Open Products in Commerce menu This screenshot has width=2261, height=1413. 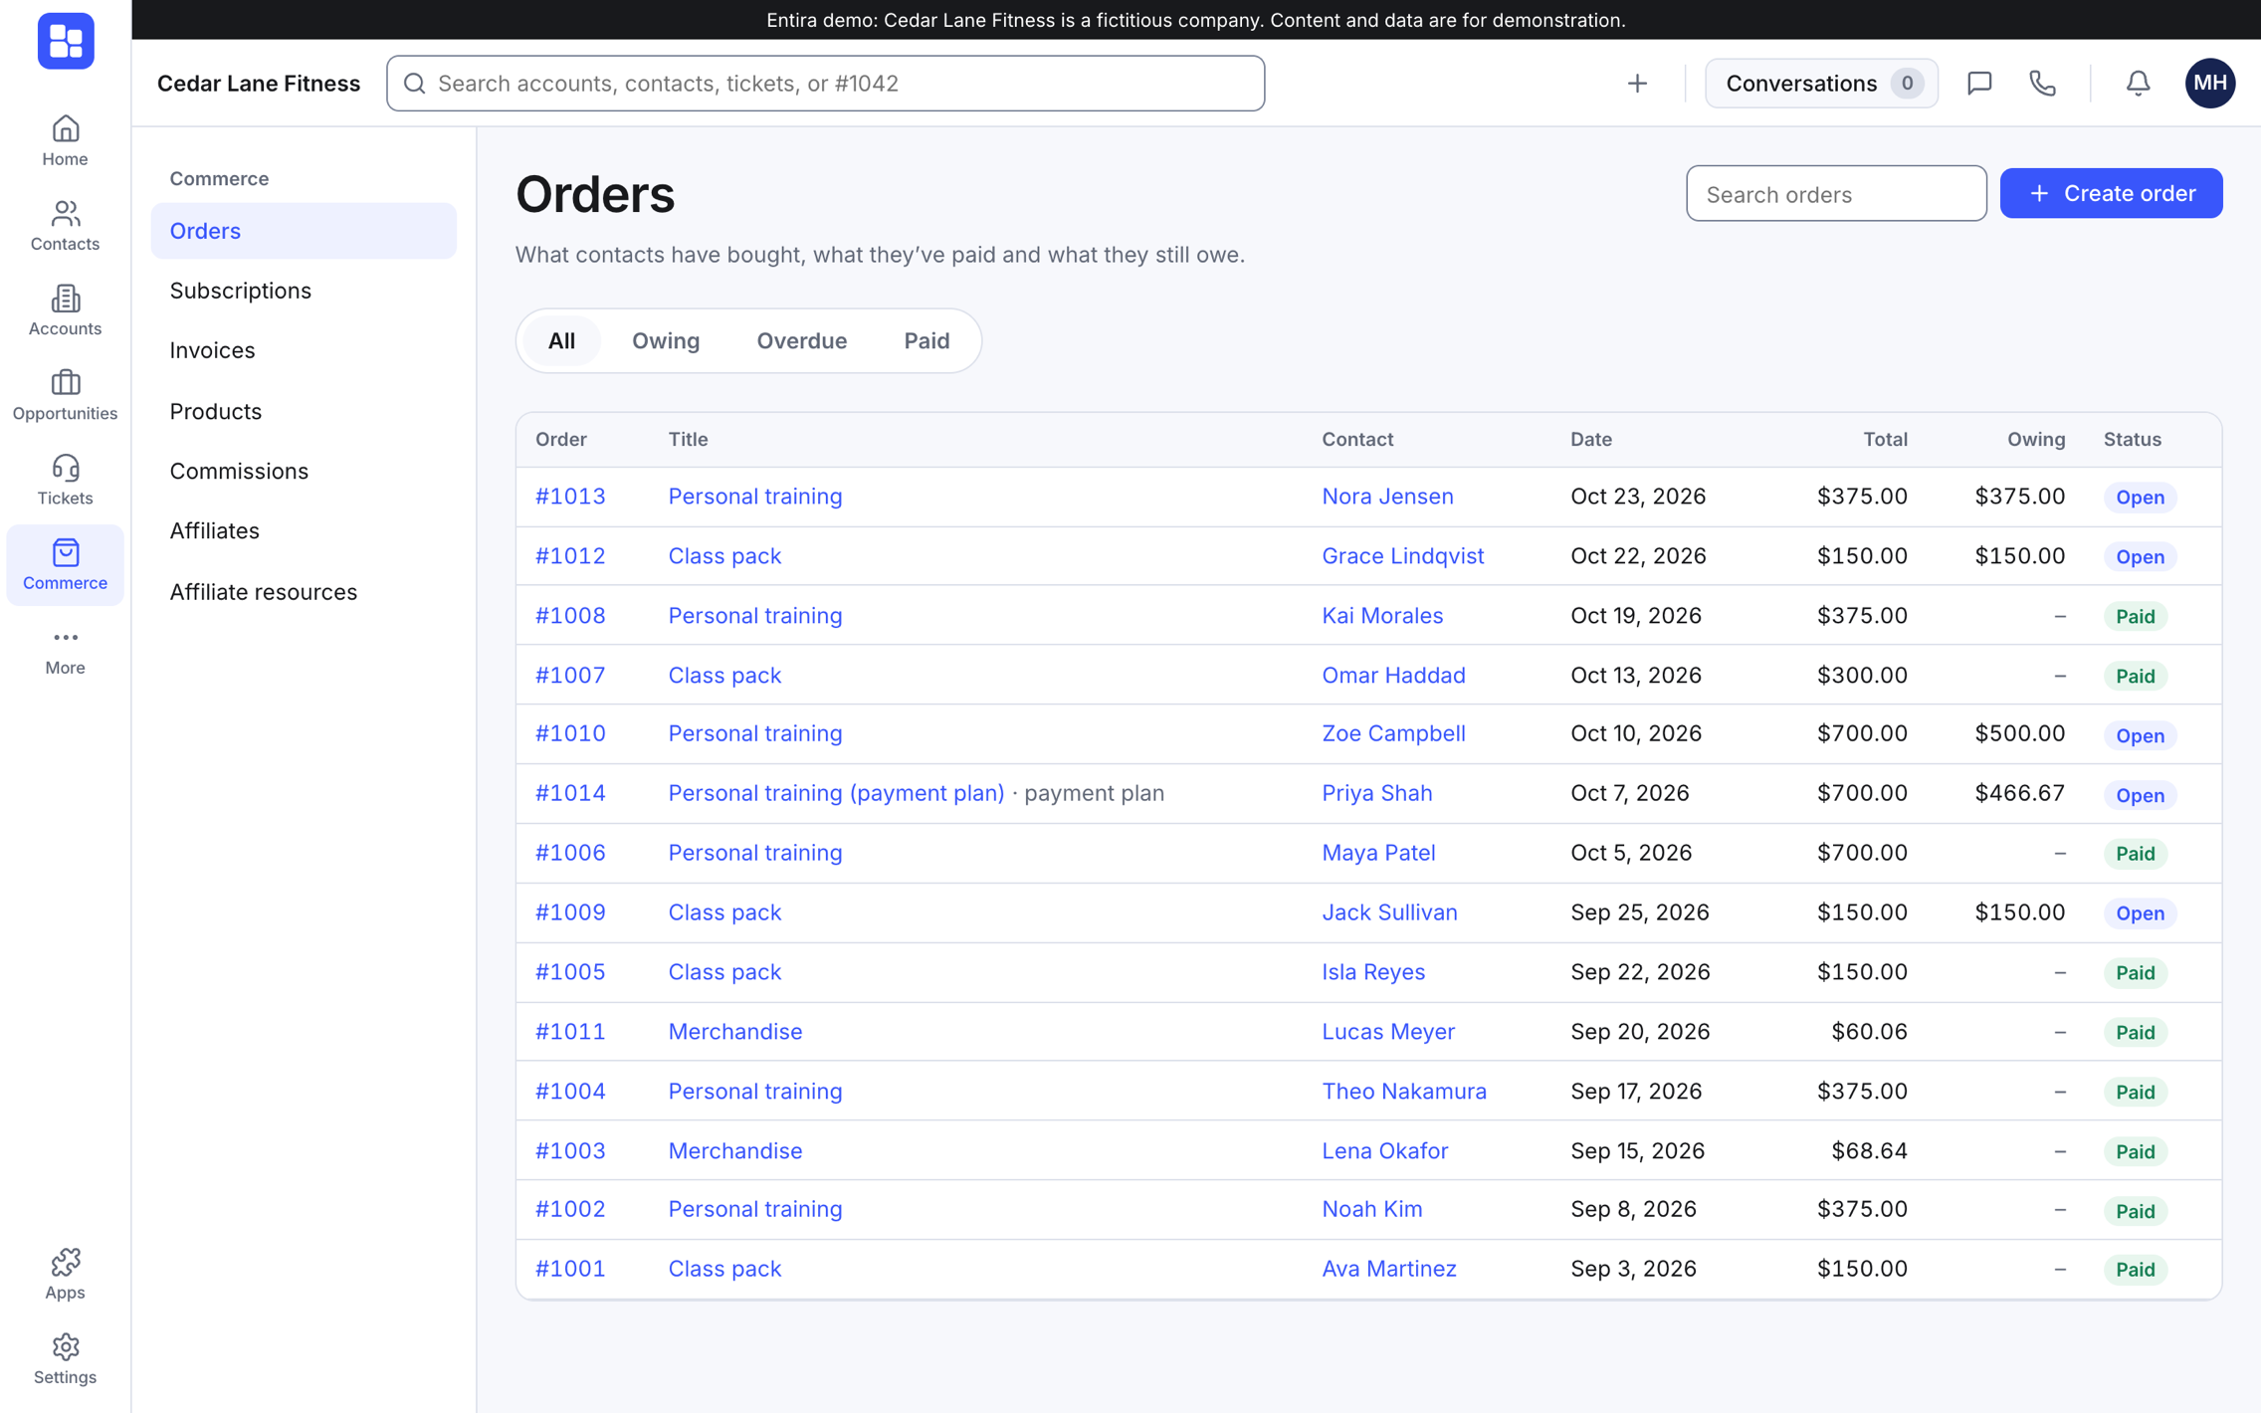click(304, 411)
